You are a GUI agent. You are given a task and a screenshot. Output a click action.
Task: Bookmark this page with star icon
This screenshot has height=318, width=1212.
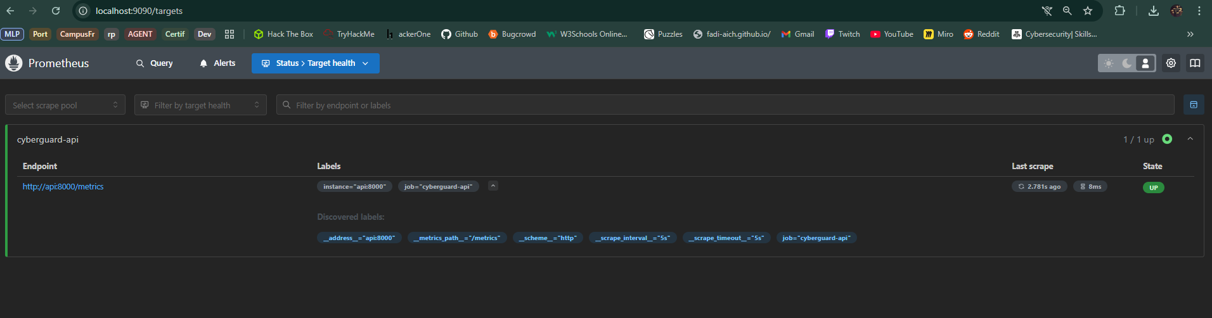1088,11
